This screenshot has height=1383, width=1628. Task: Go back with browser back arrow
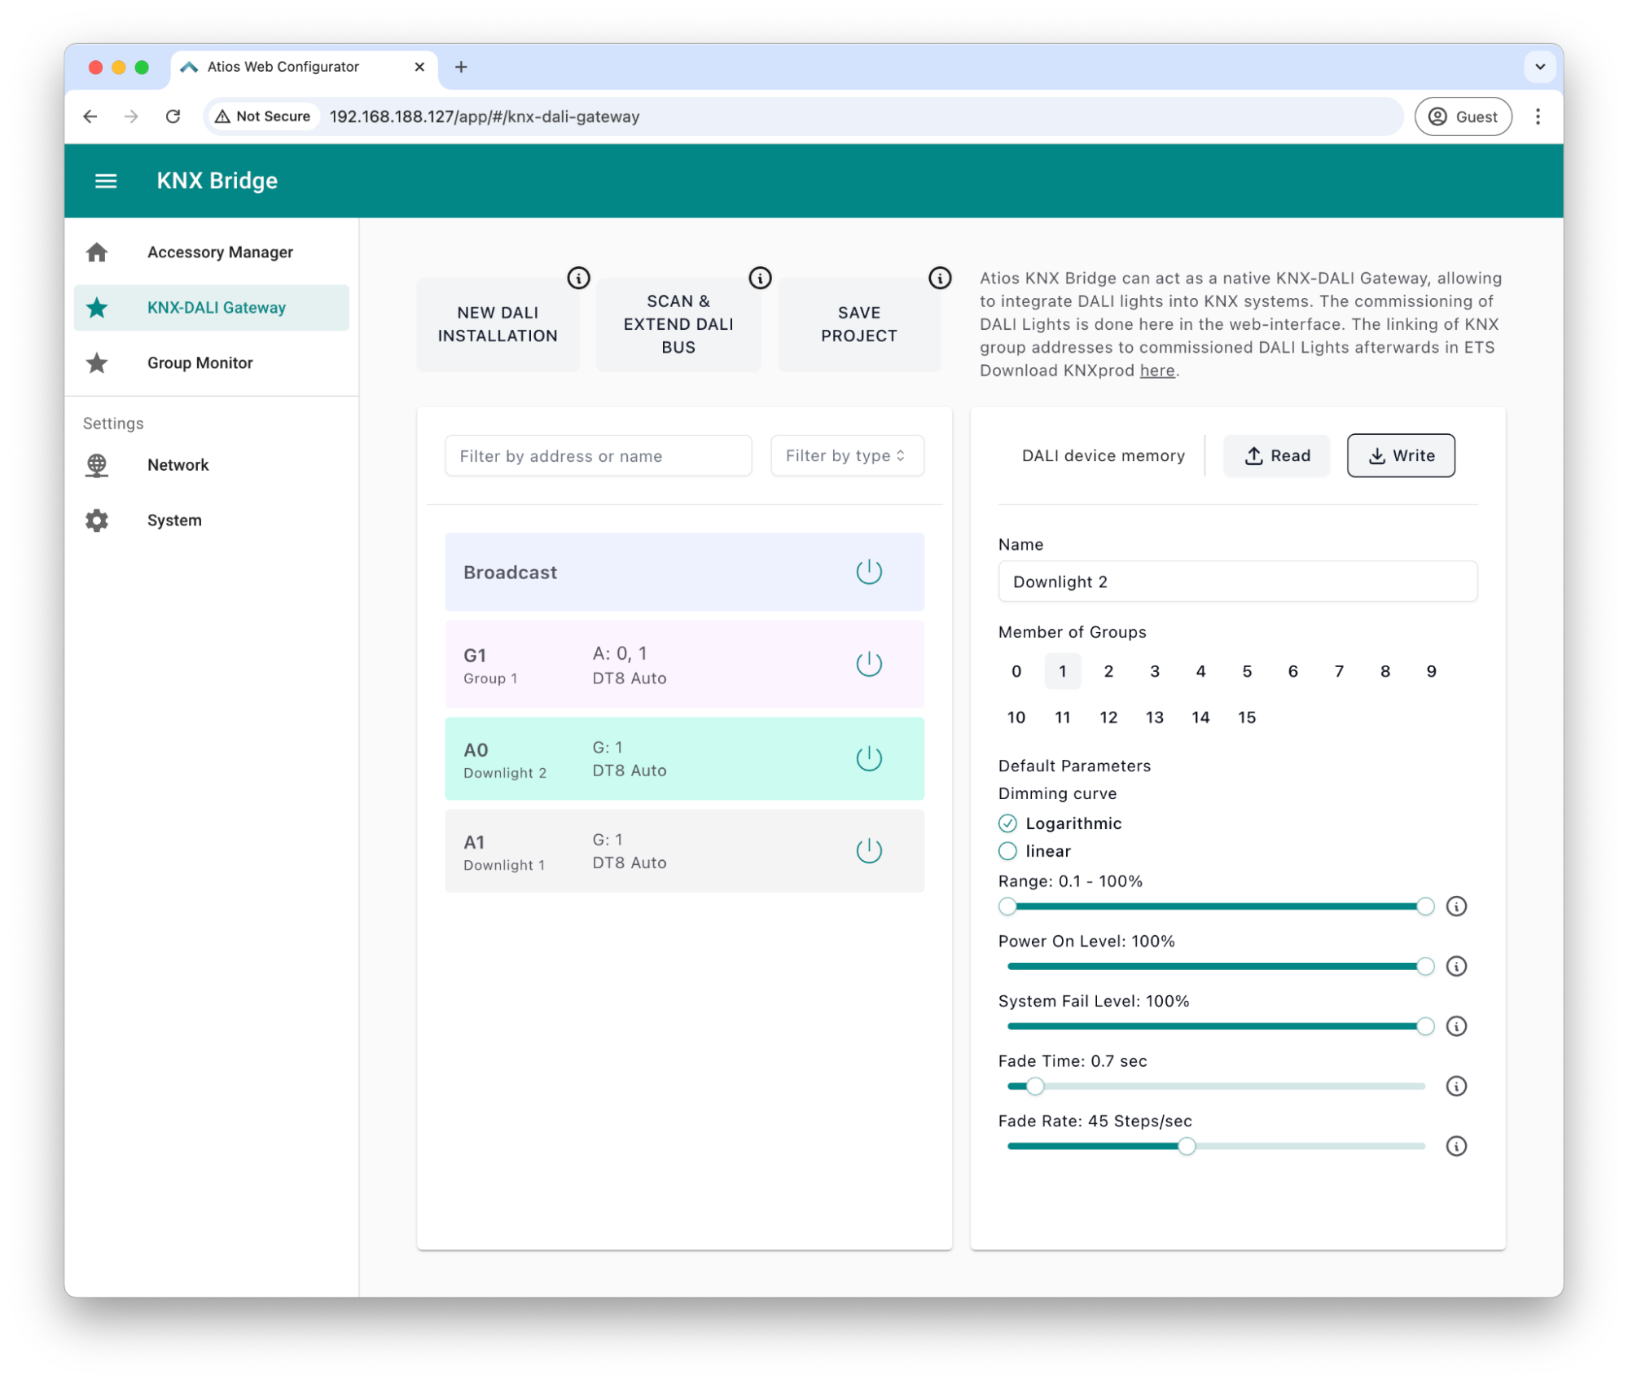(x=90, y=116)
